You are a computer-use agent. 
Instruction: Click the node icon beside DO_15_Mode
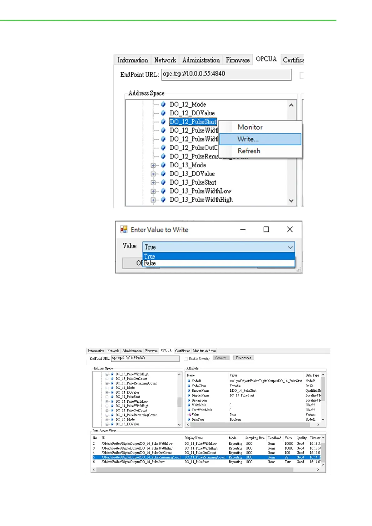(112, 419)
